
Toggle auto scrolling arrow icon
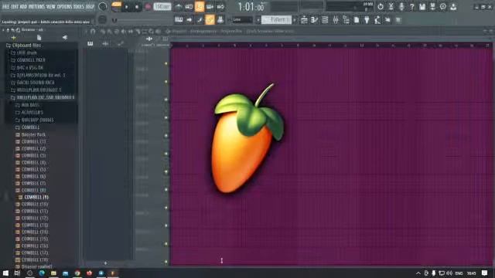pos(189,20)
